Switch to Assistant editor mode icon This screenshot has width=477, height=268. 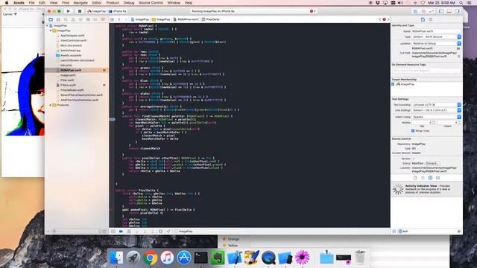(x=423, y=11)
